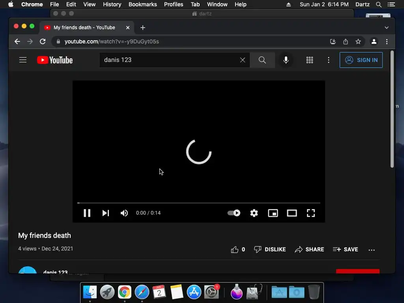Click the SAVE to playlist button
The height and width of the screenshot is (303, 404).
pos(345,249)
